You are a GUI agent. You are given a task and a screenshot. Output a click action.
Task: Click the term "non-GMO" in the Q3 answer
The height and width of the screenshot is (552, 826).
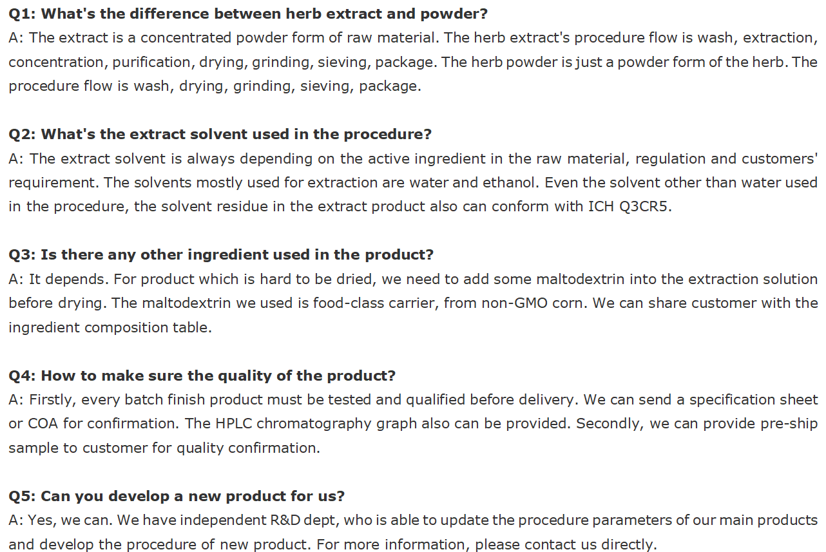coord(513,303)
